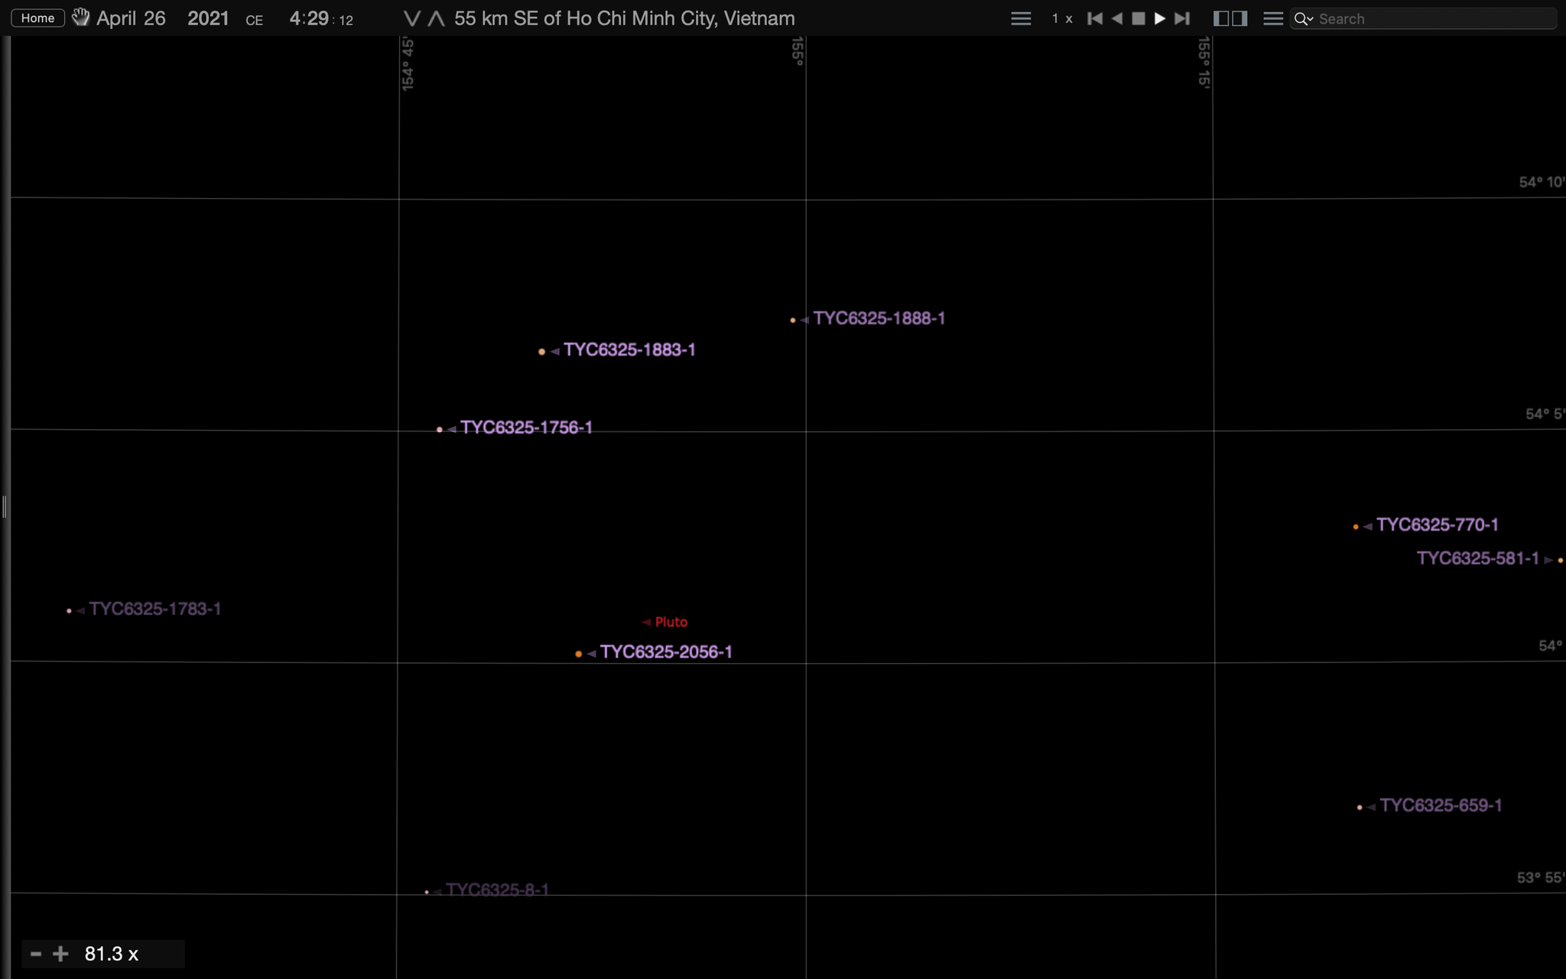This screenshot has width=1566, height=979.
Task: Select star TYC6325-1888-1 label
Action: tap(879, 318)
